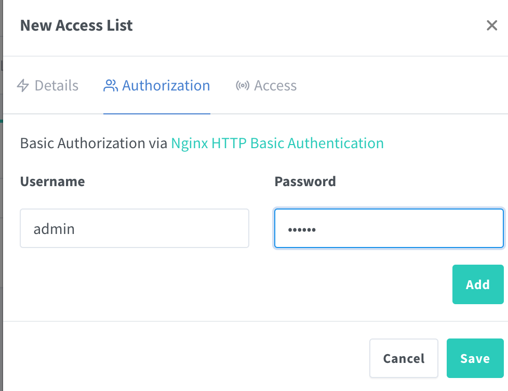Click the Password field label

[305, 181]
